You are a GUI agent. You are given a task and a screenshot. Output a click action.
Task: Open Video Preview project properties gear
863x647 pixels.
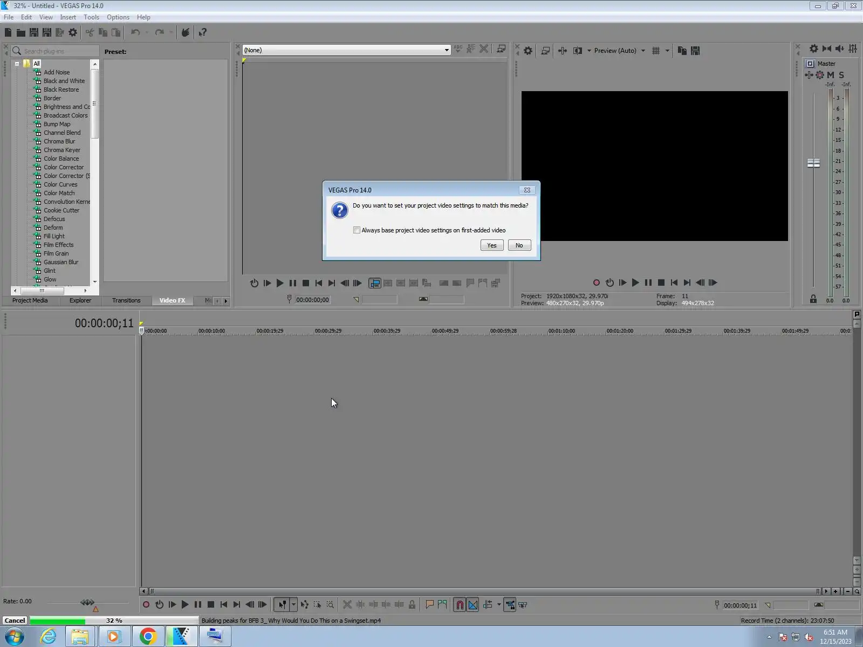(528, 51)
